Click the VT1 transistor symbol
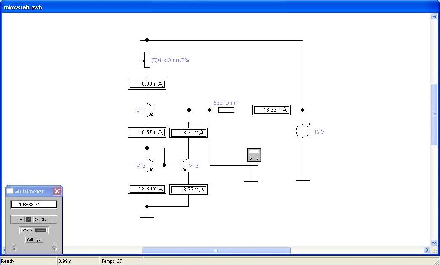 point(150,110)
